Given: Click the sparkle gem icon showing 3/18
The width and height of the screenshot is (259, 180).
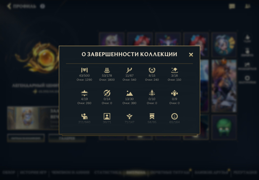Looking at the screenshot, I should 175,70.
